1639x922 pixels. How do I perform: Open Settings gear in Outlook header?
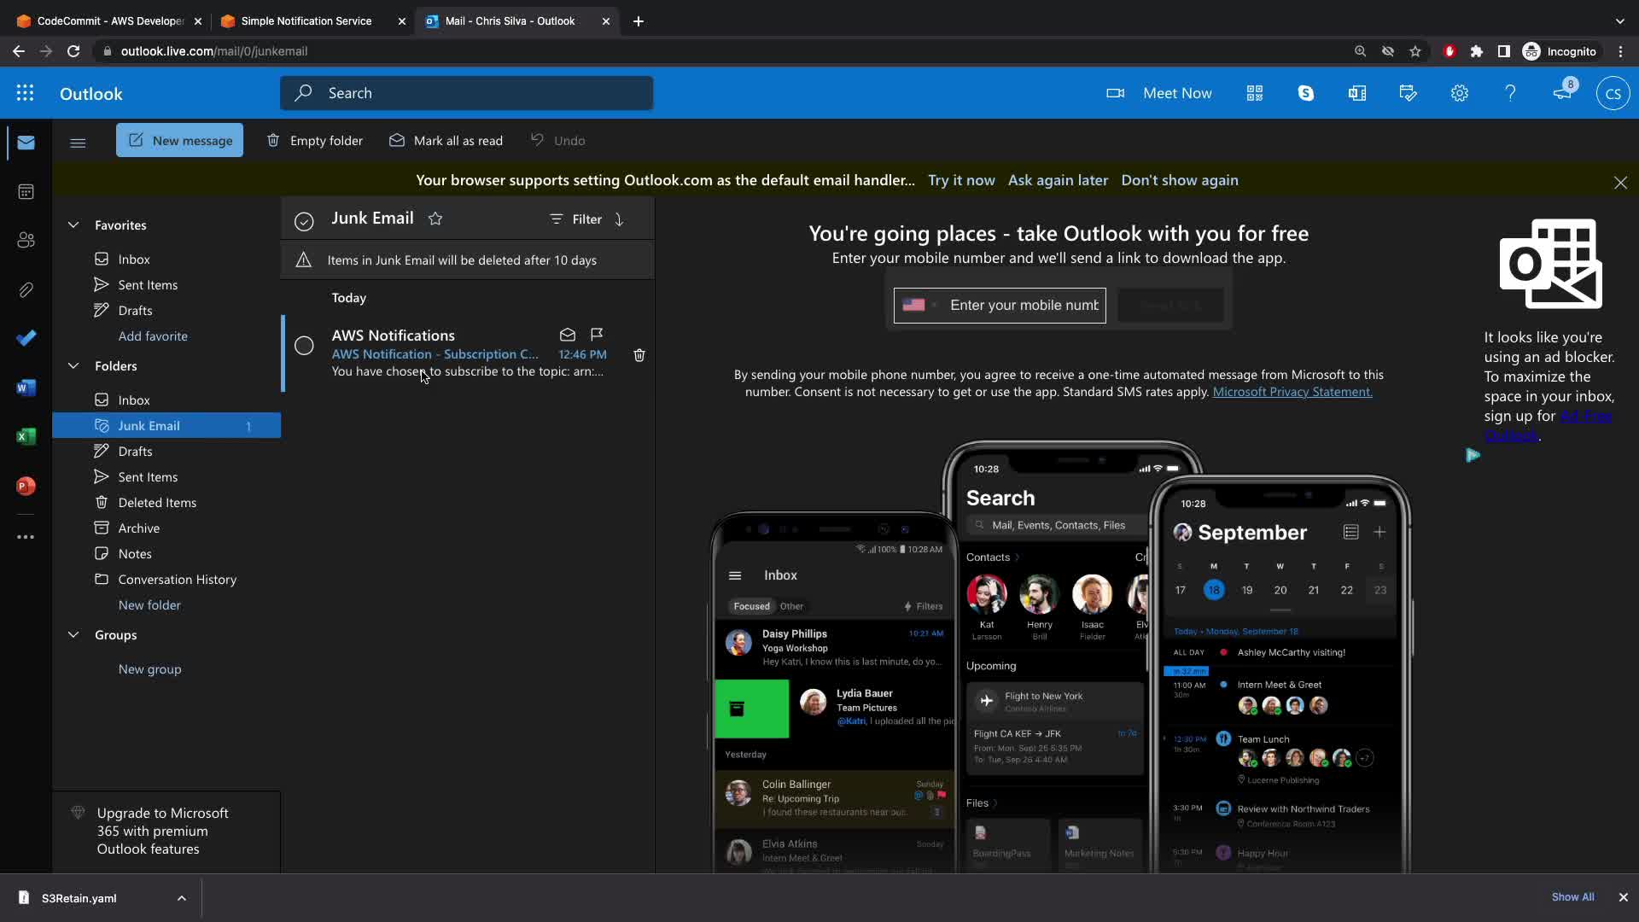click(1459, 93)
